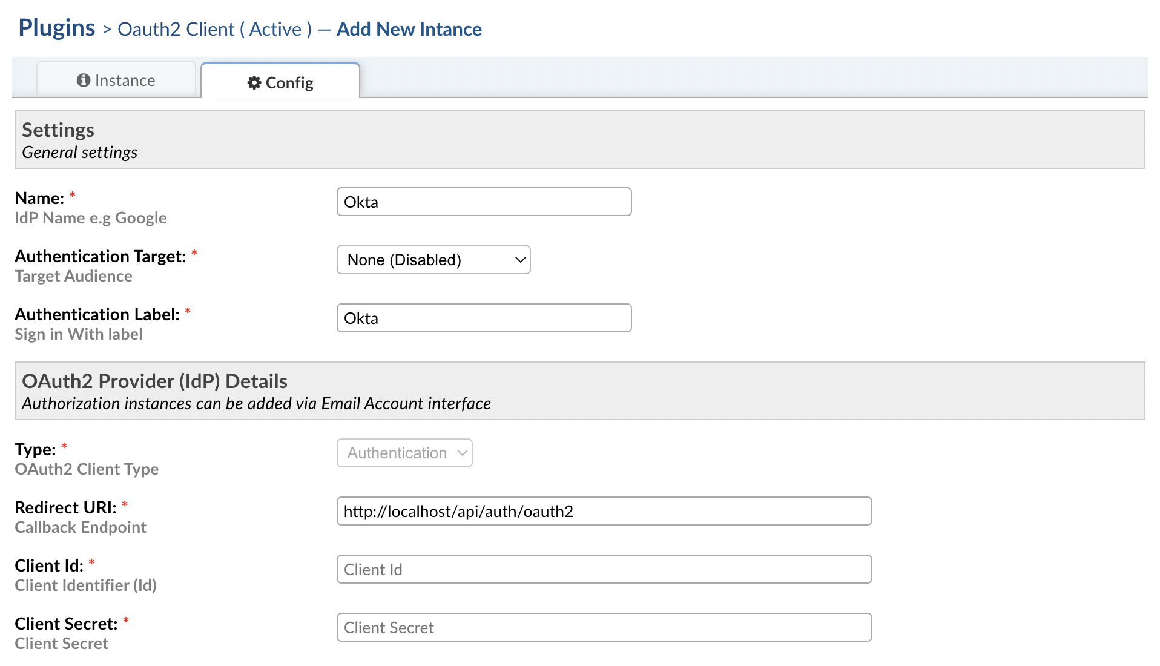This screenshot has width=1160, height=666.
Task: Click the Settings section header
Action: click(58, 130)
